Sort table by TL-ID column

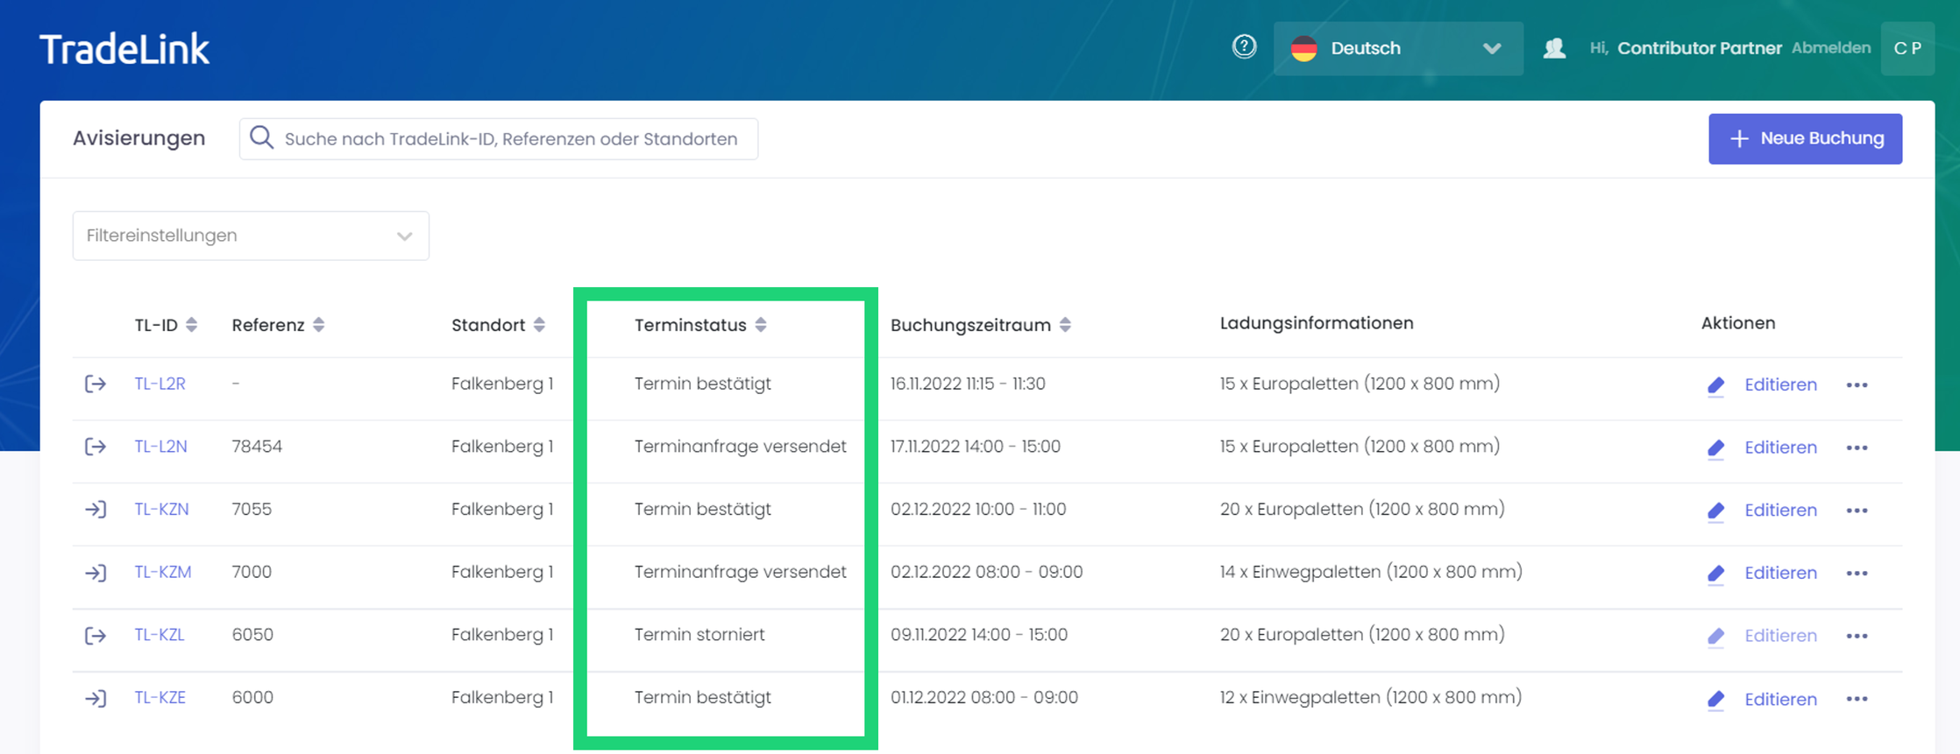[x=191, y=325]
